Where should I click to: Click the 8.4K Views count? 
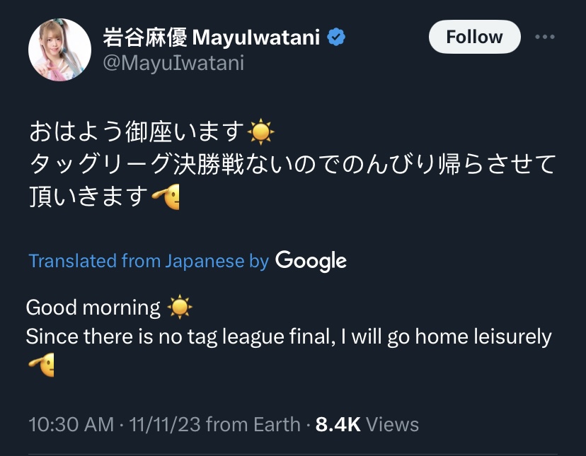(367, 424)
